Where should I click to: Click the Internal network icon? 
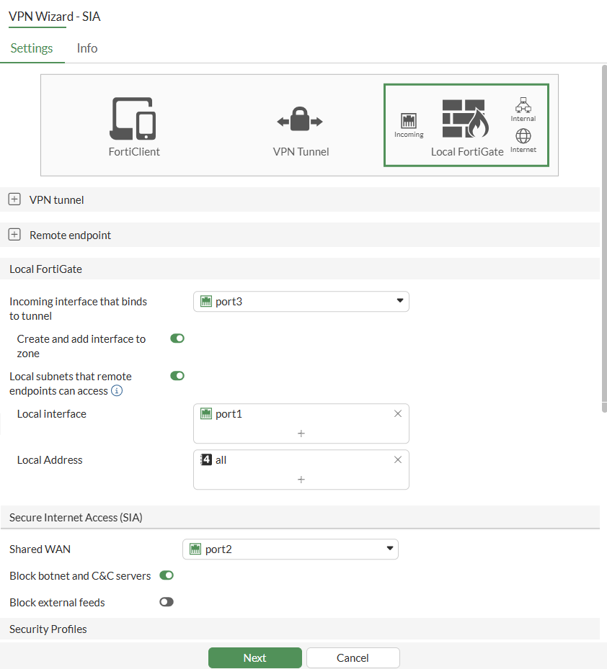pos(523,105)
